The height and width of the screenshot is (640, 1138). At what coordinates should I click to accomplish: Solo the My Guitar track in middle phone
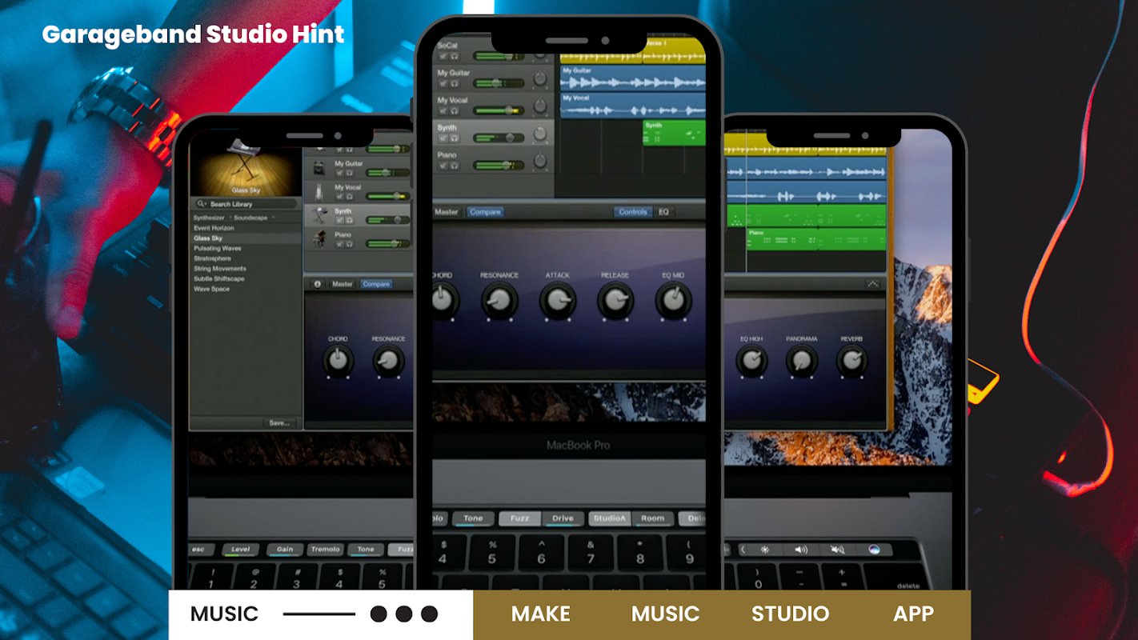pyautogui.click(x=454, y=84)
